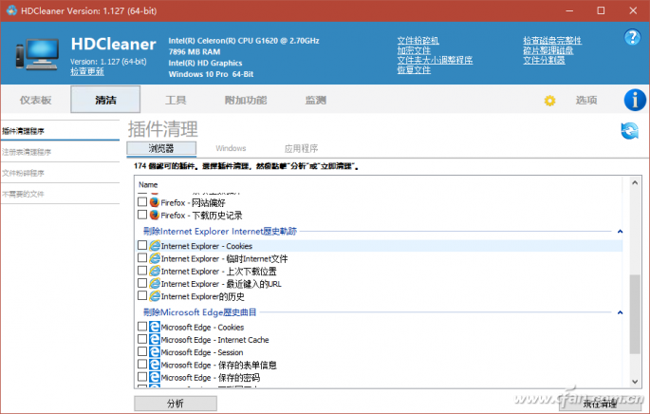Screen dimensions: 650x414
Task: Open the blue help question mark icon
Action: 632,37
